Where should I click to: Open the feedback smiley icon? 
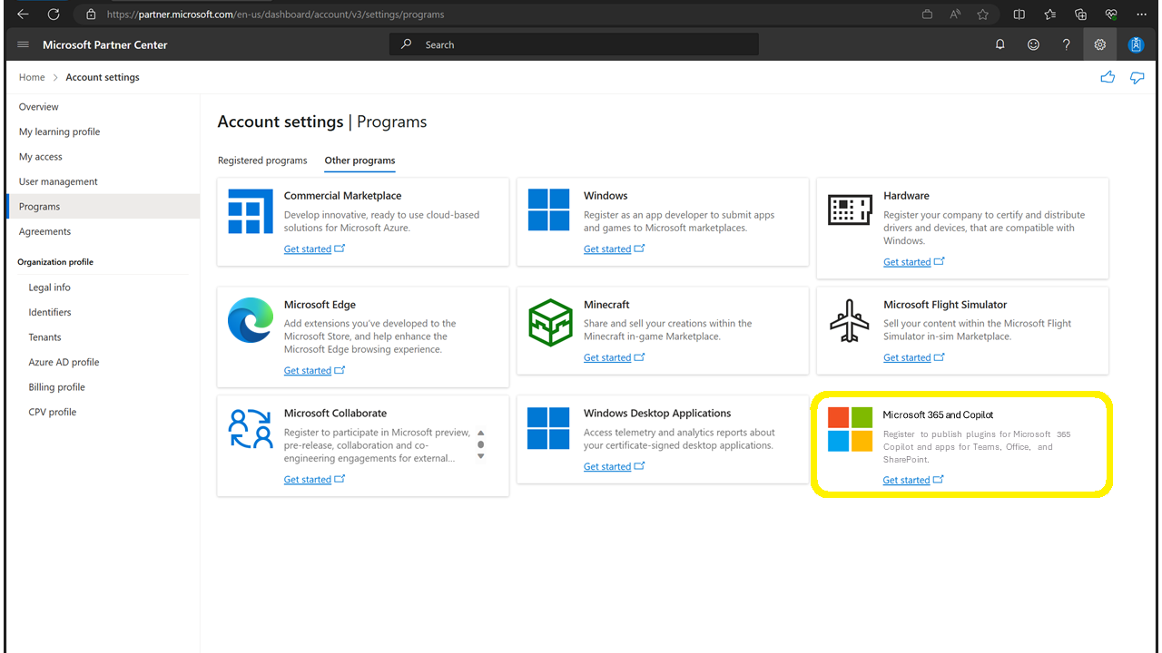pyautogui.click(x=1033, y=44)
